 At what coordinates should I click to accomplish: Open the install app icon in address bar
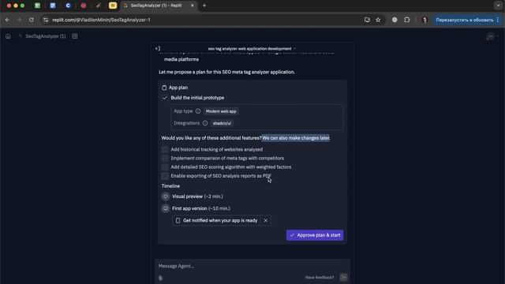[367, 20]
